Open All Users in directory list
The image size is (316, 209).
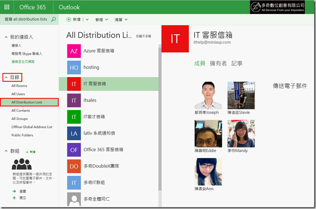18,94
